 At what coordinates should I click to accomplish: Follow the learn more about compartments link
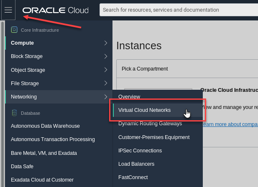pos(230,124)
